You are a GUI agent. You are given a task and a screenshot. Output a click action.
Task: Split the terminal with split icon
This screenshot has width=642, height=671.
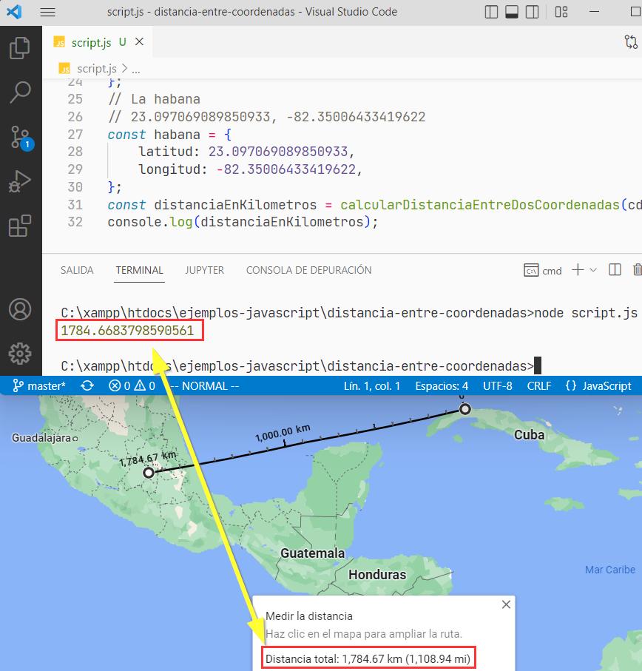tap(615, 270)
